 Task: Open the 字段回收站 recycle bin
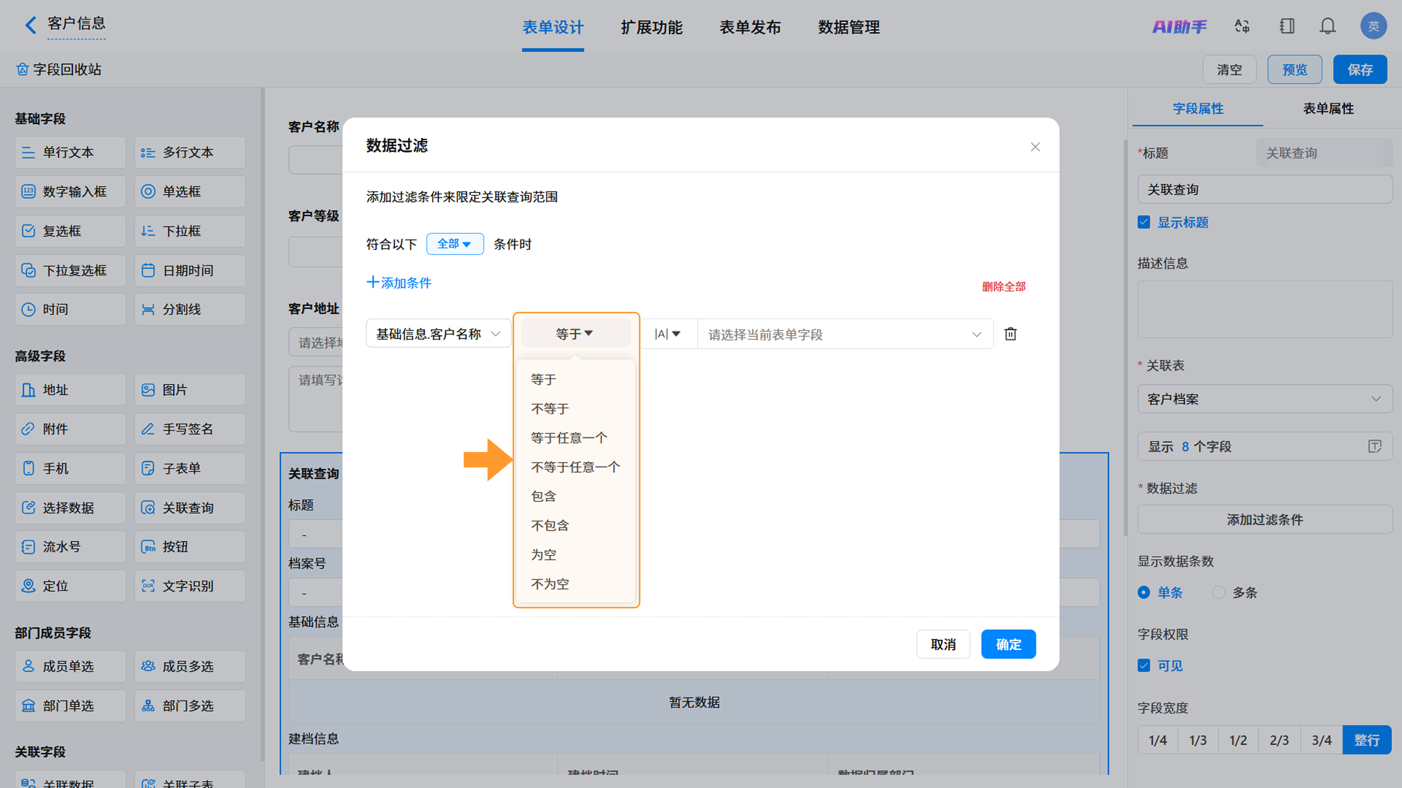click(59, 69)
